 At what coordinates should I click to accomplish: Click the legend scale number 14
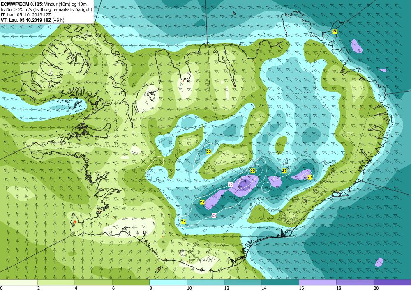pos(264,288)
